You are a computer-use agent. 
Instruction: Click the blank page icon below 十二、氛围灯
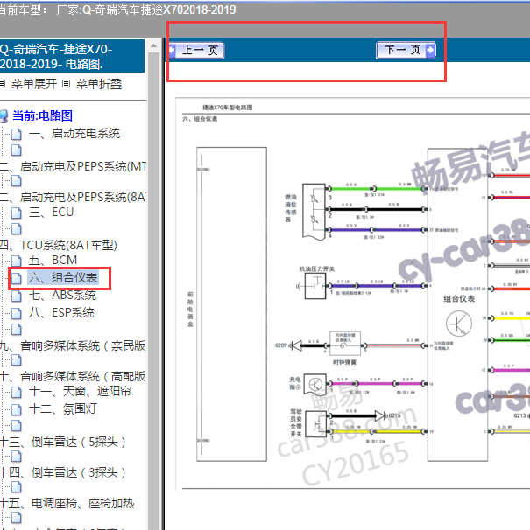[x=17, y=426]
